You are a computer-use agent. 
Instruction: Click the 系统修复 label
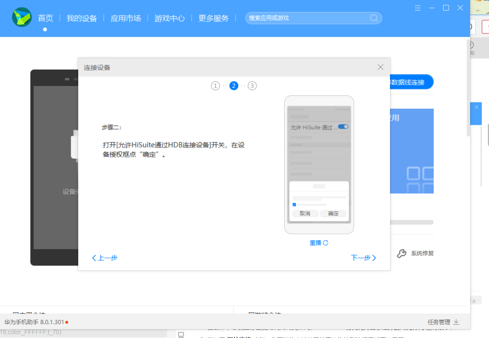click(x=422, y=253)
